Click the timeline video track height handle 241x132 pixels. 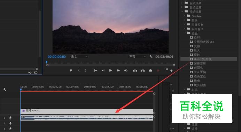point(154,113)
